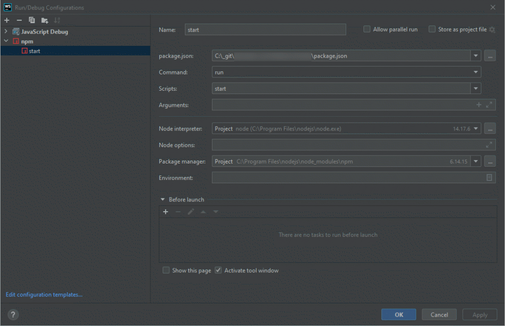Enable Allow parallel run

[x=367, y=29]
